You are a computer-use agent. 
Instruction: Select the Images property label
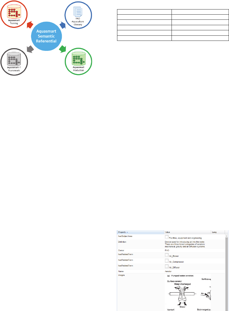(x=121, y=275)
